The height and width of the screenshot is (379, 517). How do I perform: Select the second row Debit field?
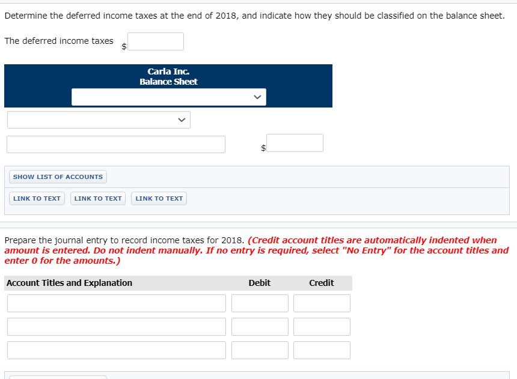[260, 326]
